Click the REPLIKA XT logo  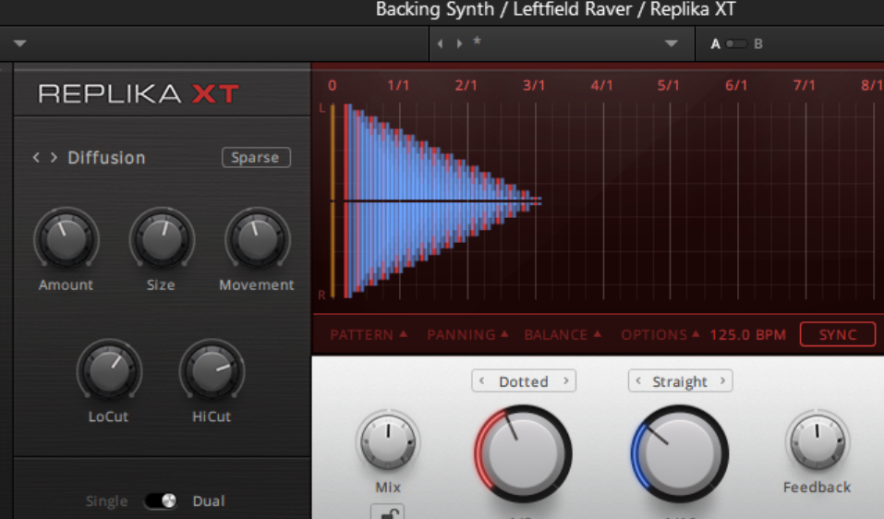[x=139, y=93]
